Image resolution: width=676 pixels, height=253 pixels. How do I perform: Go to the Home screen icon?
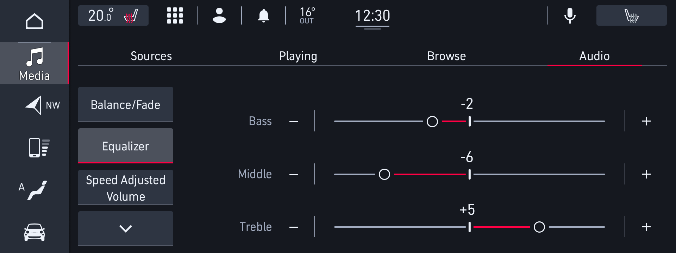click(x=35, y=21)
